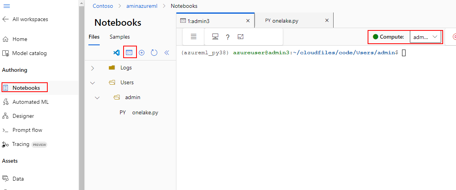Collapse the file explorer pane
456x190 pixels.
pos(167,53)
